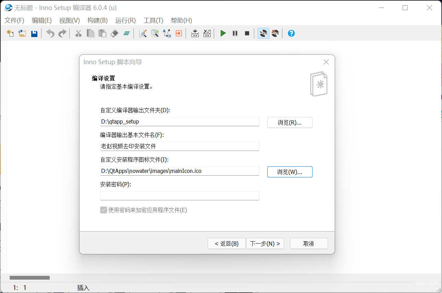Click 浏览(R)... for output folder
This screenshot has height=293, width=442.
(x=290, y=122)
